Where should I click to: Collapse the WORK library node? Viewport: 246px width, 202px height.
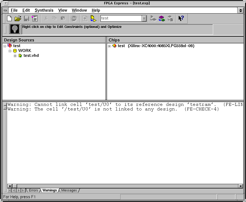tap(10, 51)
